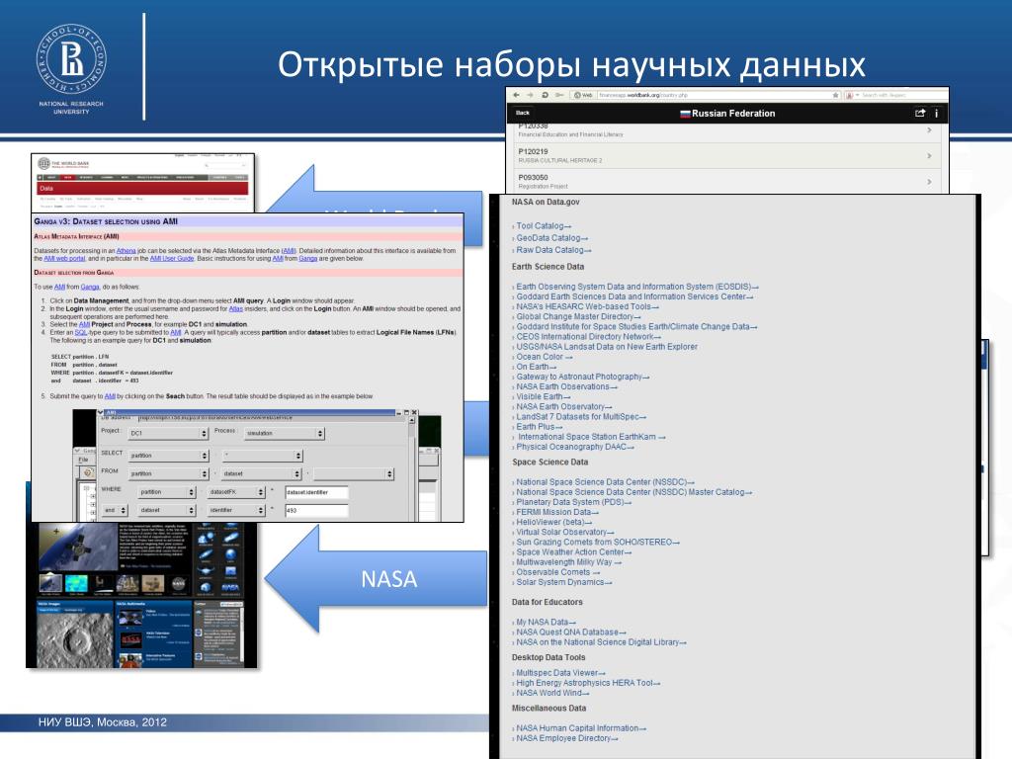
Task: Open the FROM dataset dropdown
Action: coord(261,473)
